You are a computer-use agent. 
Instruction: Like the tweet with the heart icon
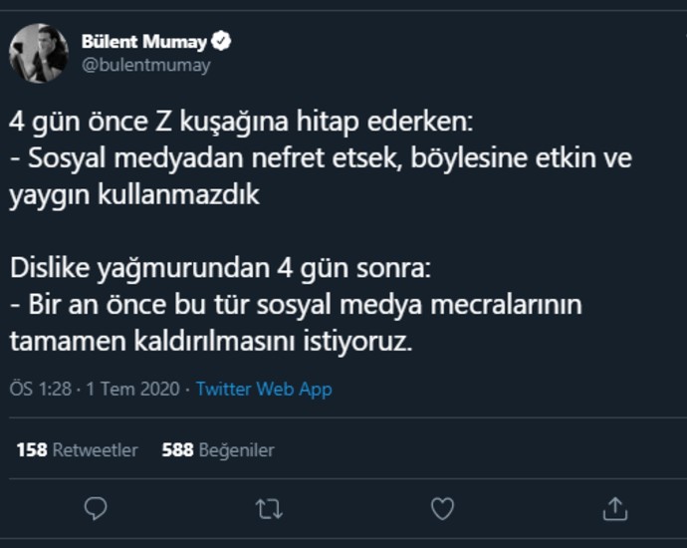pos(442,509)
